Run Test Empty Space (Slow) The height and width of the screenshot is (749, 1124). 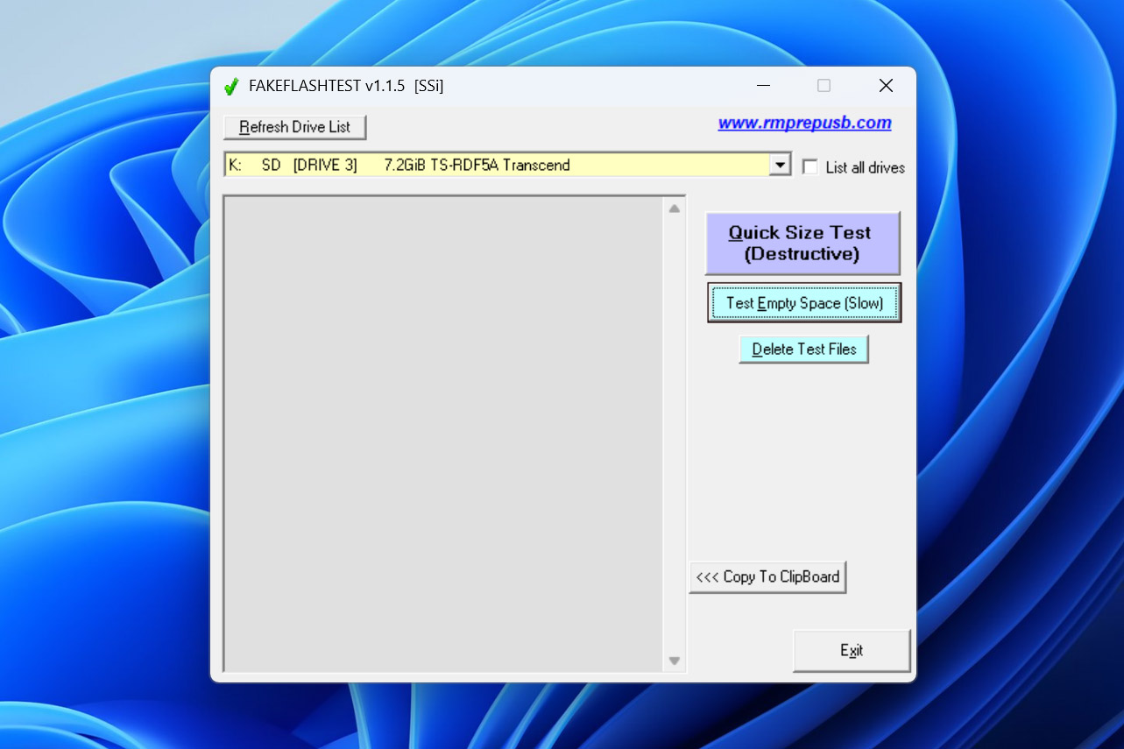[x=804, y=303]
